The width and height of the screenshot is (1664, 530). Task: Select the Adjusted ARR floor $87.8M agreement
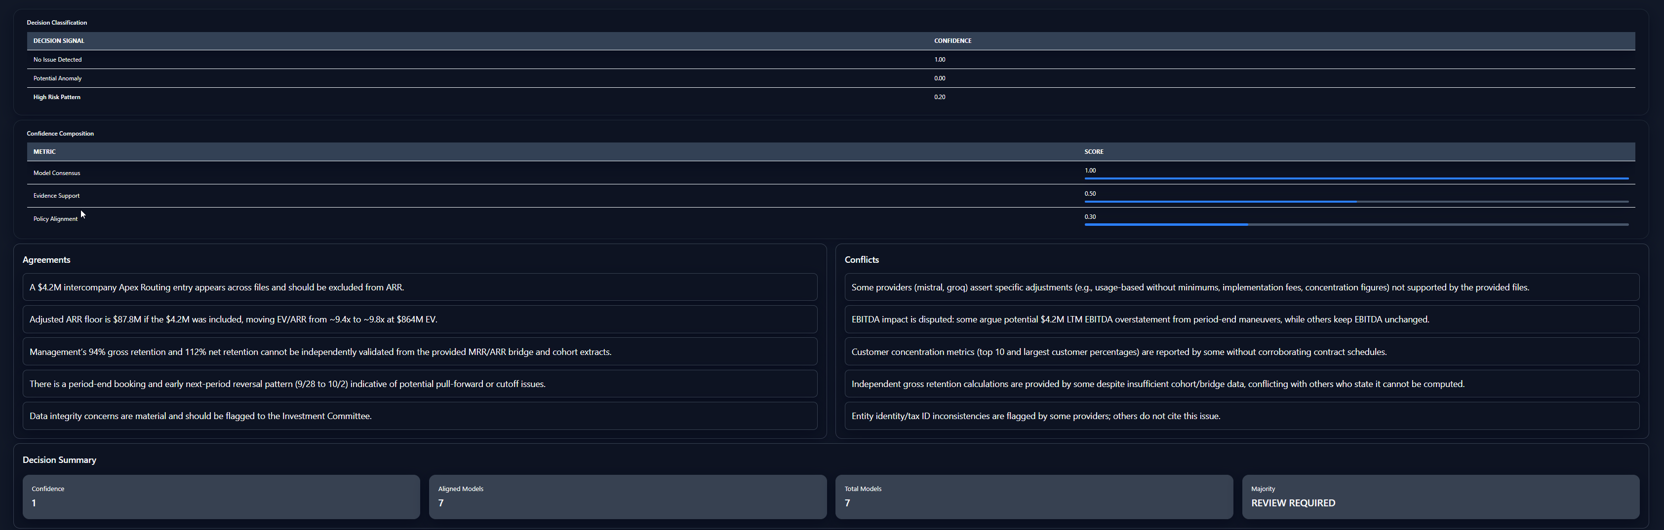coord(420,319)
